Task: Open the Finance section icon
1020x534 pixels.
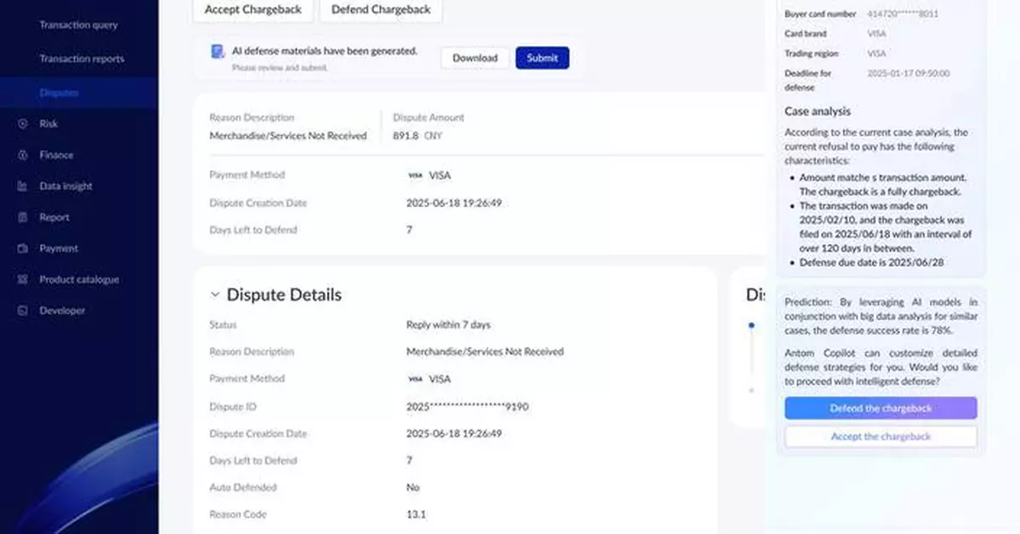Action: click(21, 155)
